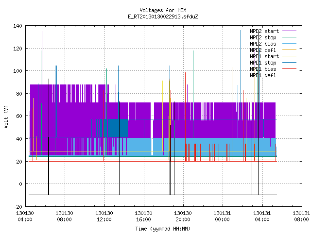Click the 130130 12:00 x-axis tick label
The width and height of the screenshot is (311, 233).
[104, 216]
